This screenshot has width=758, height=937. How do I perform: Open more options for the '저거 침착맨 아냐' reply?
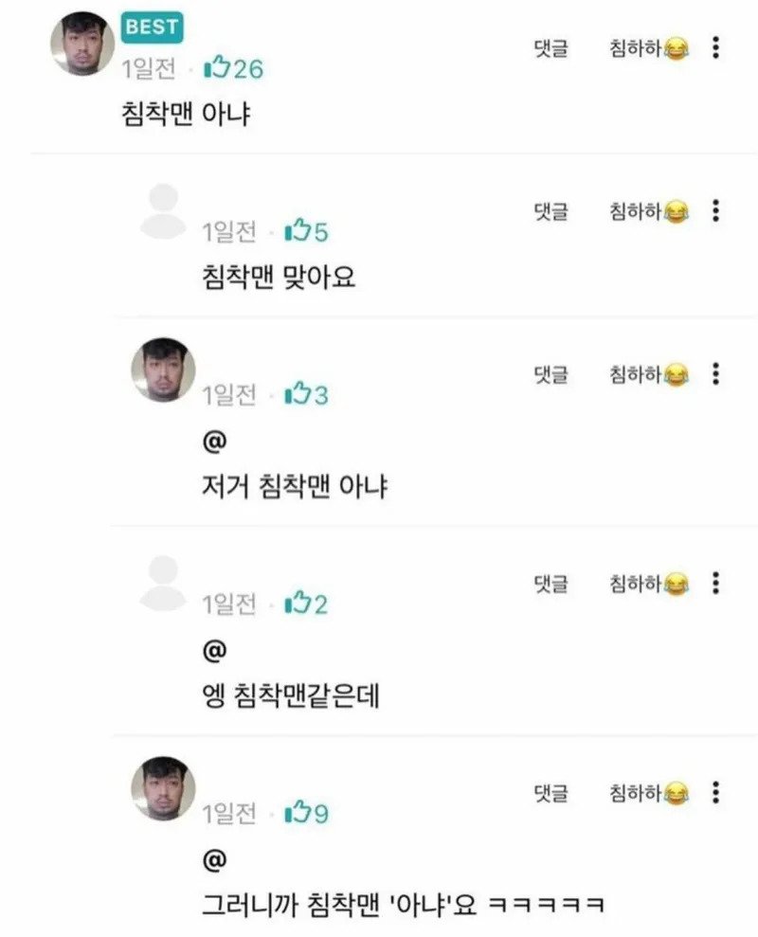click(715, 374)
